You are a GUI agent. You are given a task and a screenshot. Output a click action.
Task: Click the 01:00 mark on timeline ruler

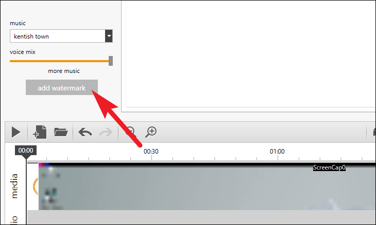point(277,152)
